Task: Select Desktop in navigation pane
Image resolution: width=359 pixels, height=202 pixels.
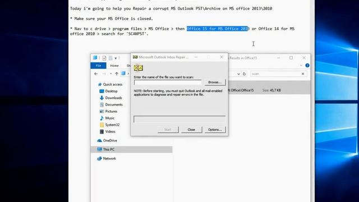Action: pos(111,91)
